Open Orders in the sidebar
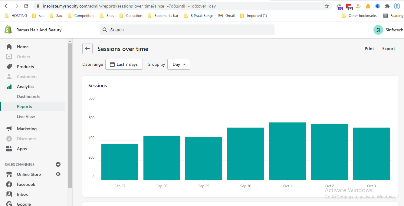This screenshot has width=404, height=206. [x=23, y=57]
